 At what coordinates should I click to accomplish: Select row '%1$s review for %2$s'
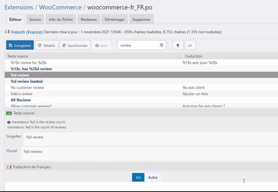click(x=141, y=63)
